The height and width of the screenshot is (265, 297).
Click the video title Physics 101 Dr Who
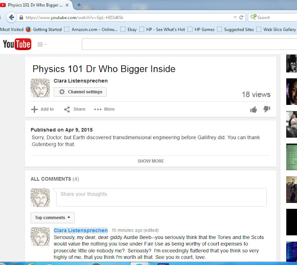tap(104, 69)
